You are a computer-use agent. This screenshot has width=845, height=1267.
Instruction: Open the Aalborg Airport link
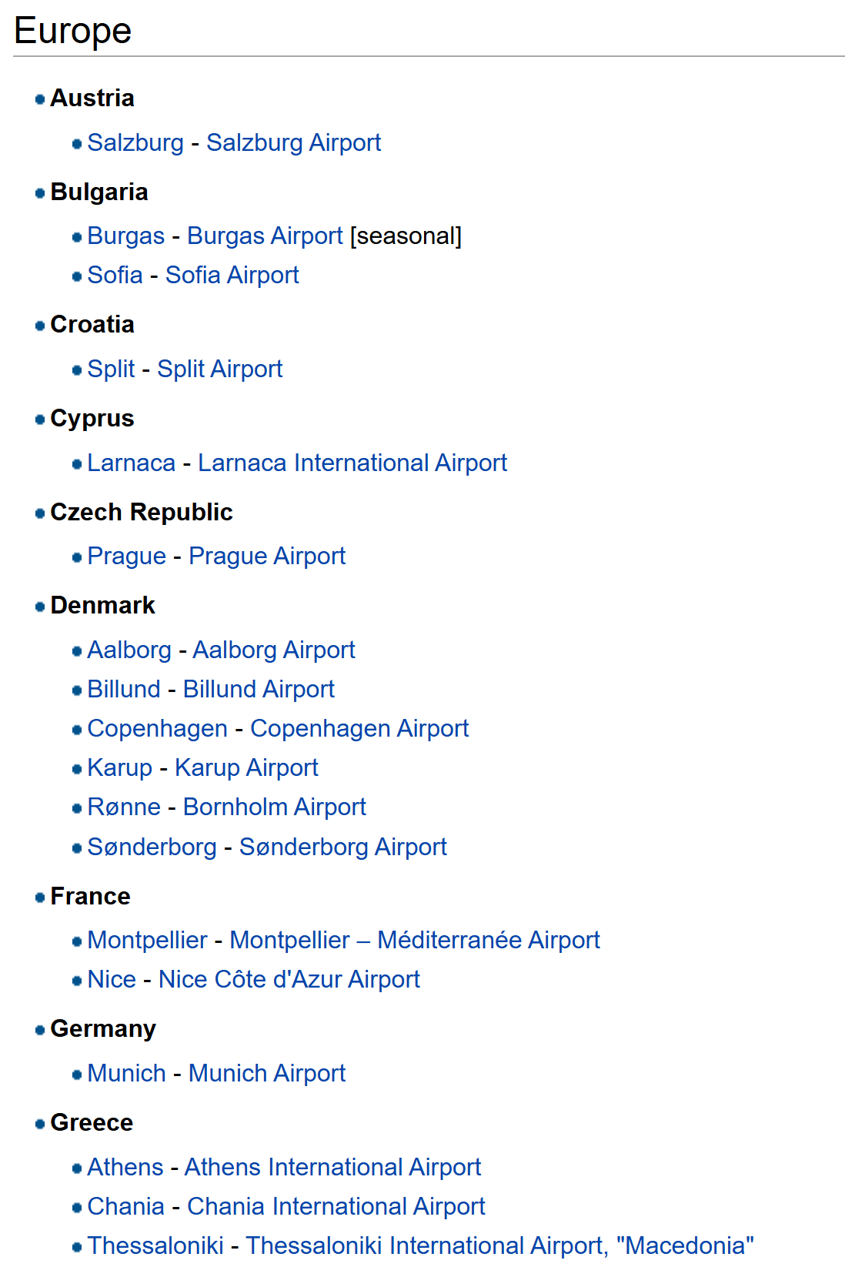pyautogui.click(x=273, y=650)
